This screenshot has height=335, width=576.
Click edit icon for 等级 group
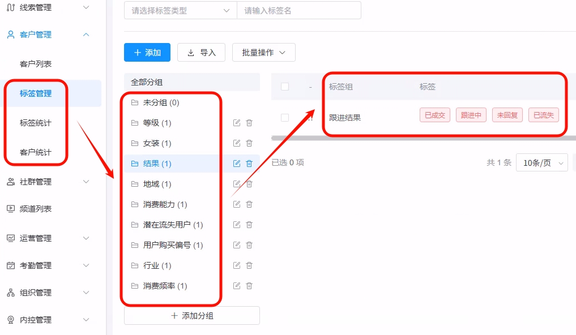point(237,123)
